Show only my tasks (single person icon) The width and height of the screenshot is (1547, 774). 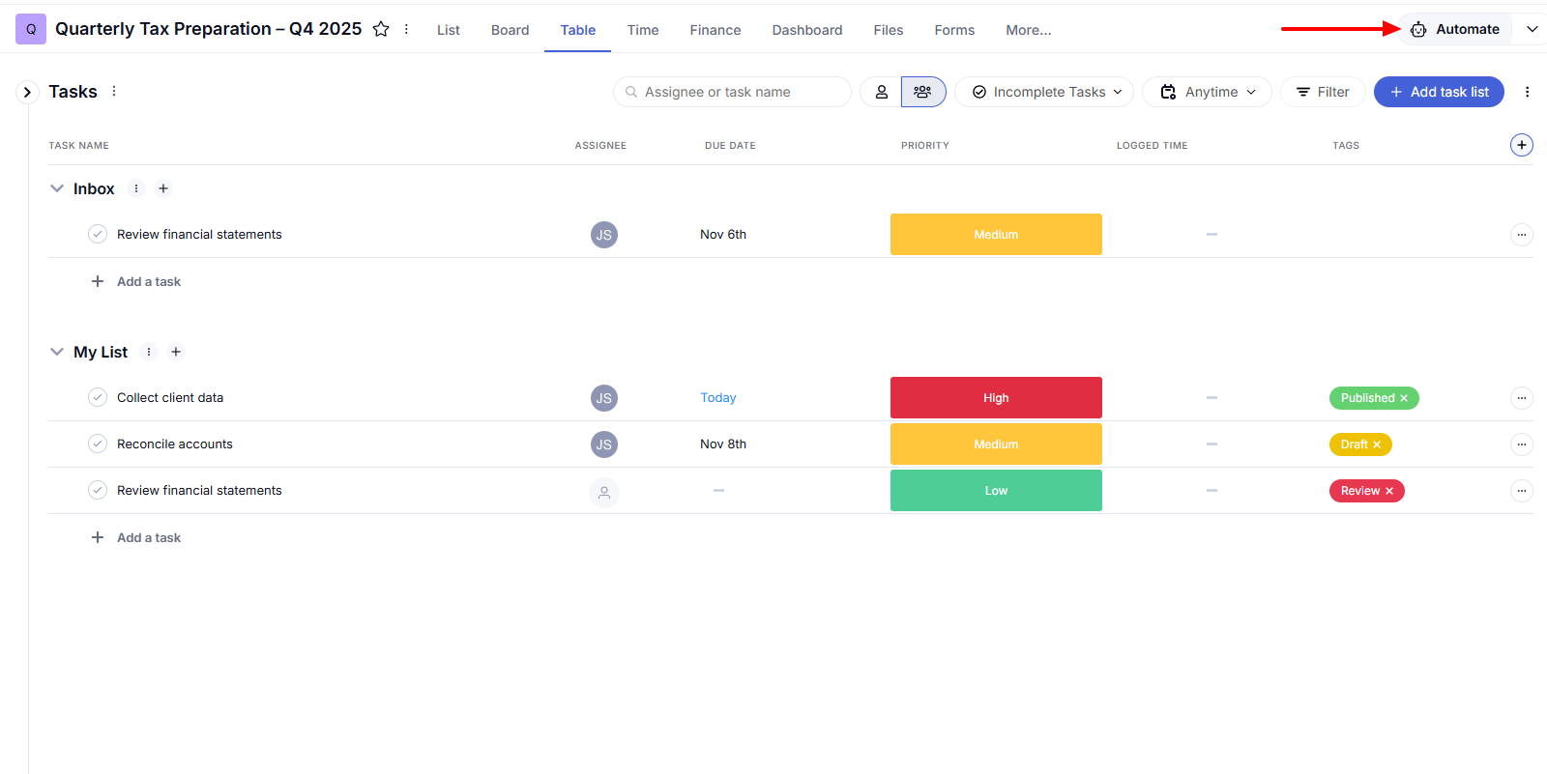882,92
